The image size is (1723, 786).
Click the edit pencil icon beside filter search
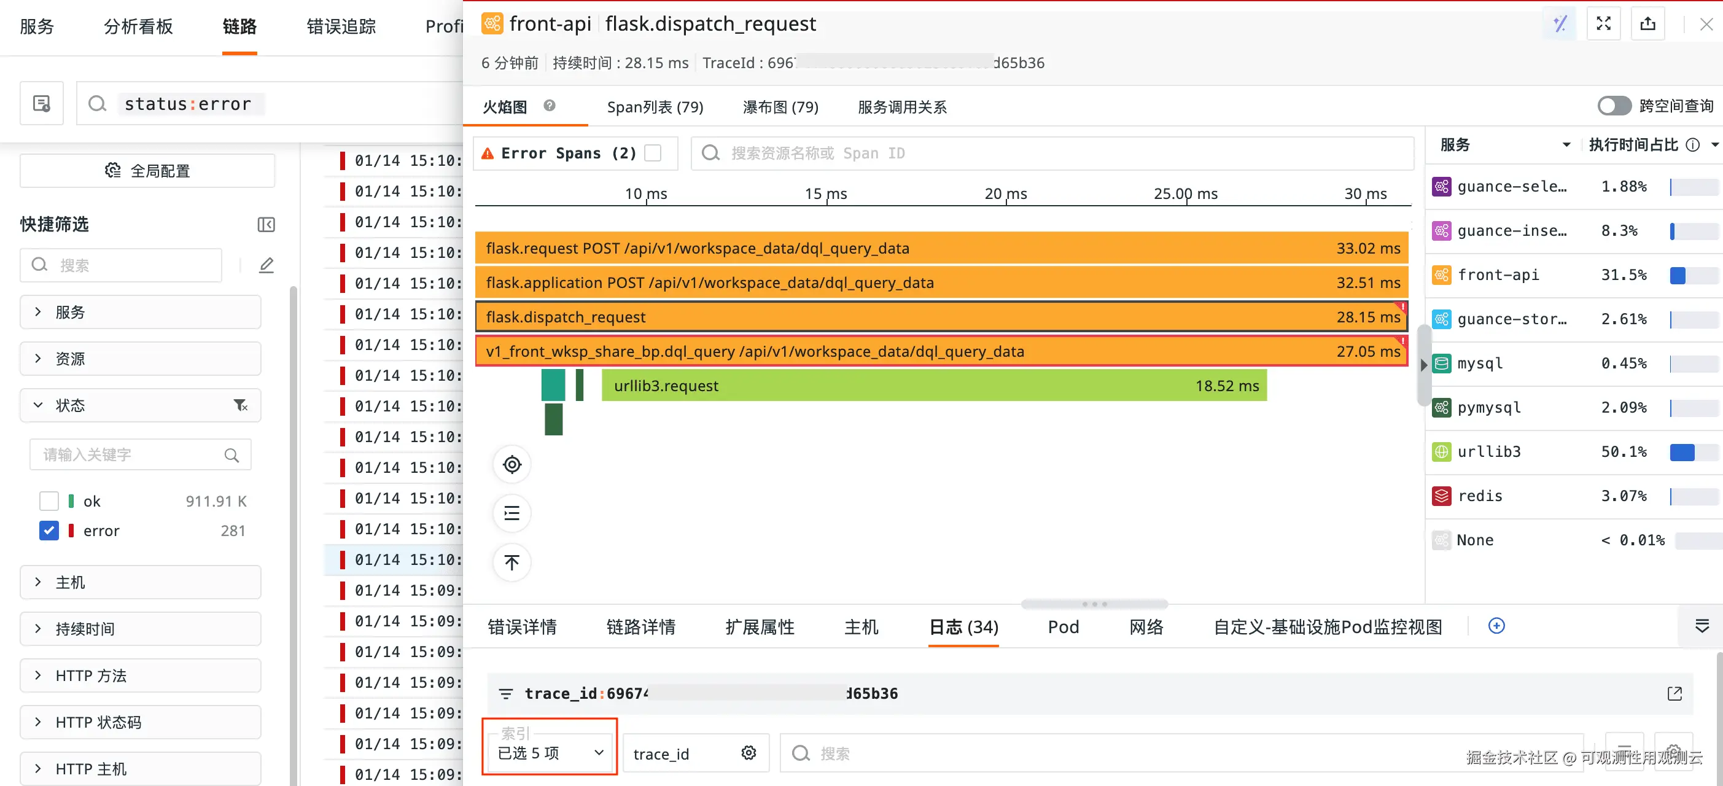(x=266, y=265)
